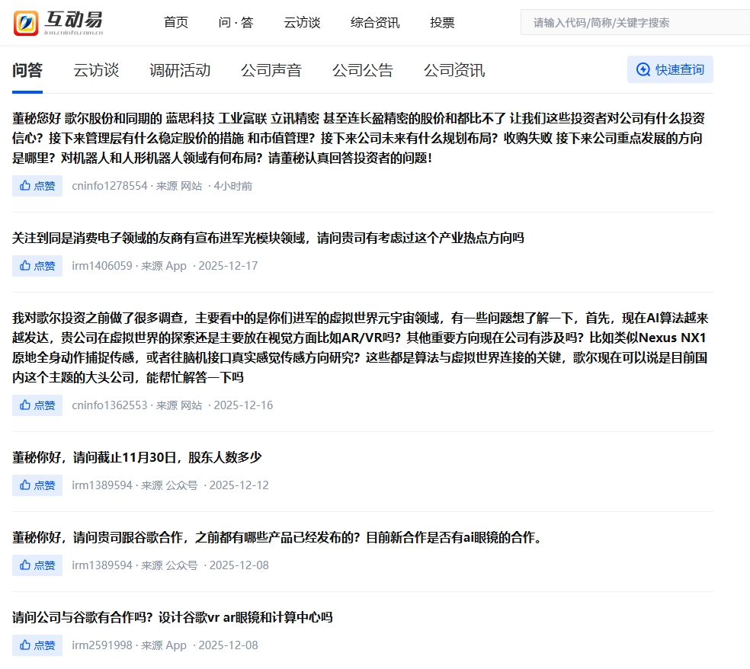
Task: Open the question about 歌尔股份 stock price comparison
Action: pyautogui.click(x=359, y=138)
